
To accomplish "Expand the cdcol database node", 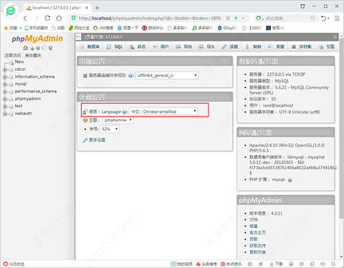I will 5,70.
